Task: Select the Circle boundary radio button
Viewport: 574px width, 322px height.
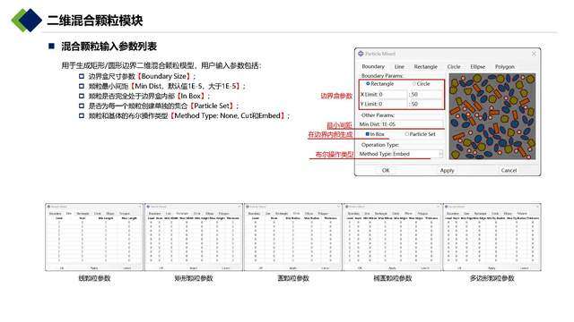Action: [x=414, y=83]
